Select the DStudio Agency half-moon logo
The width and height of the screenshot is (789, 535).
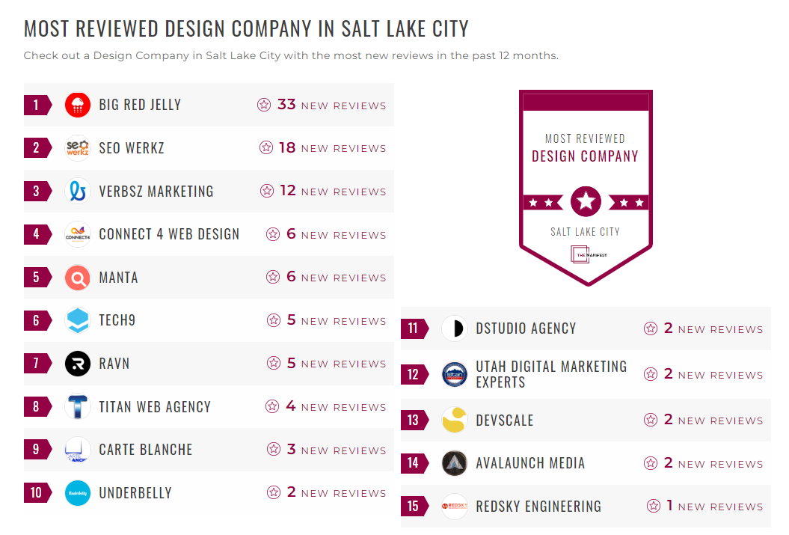(x=455, y=328)
